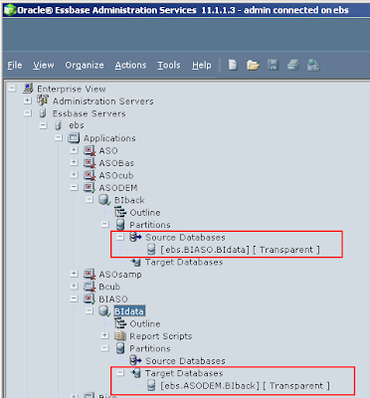Viewport: 370px width, 398px height.
Task: Click the Print preview toolbar icon
Action: tap(313, 65)
